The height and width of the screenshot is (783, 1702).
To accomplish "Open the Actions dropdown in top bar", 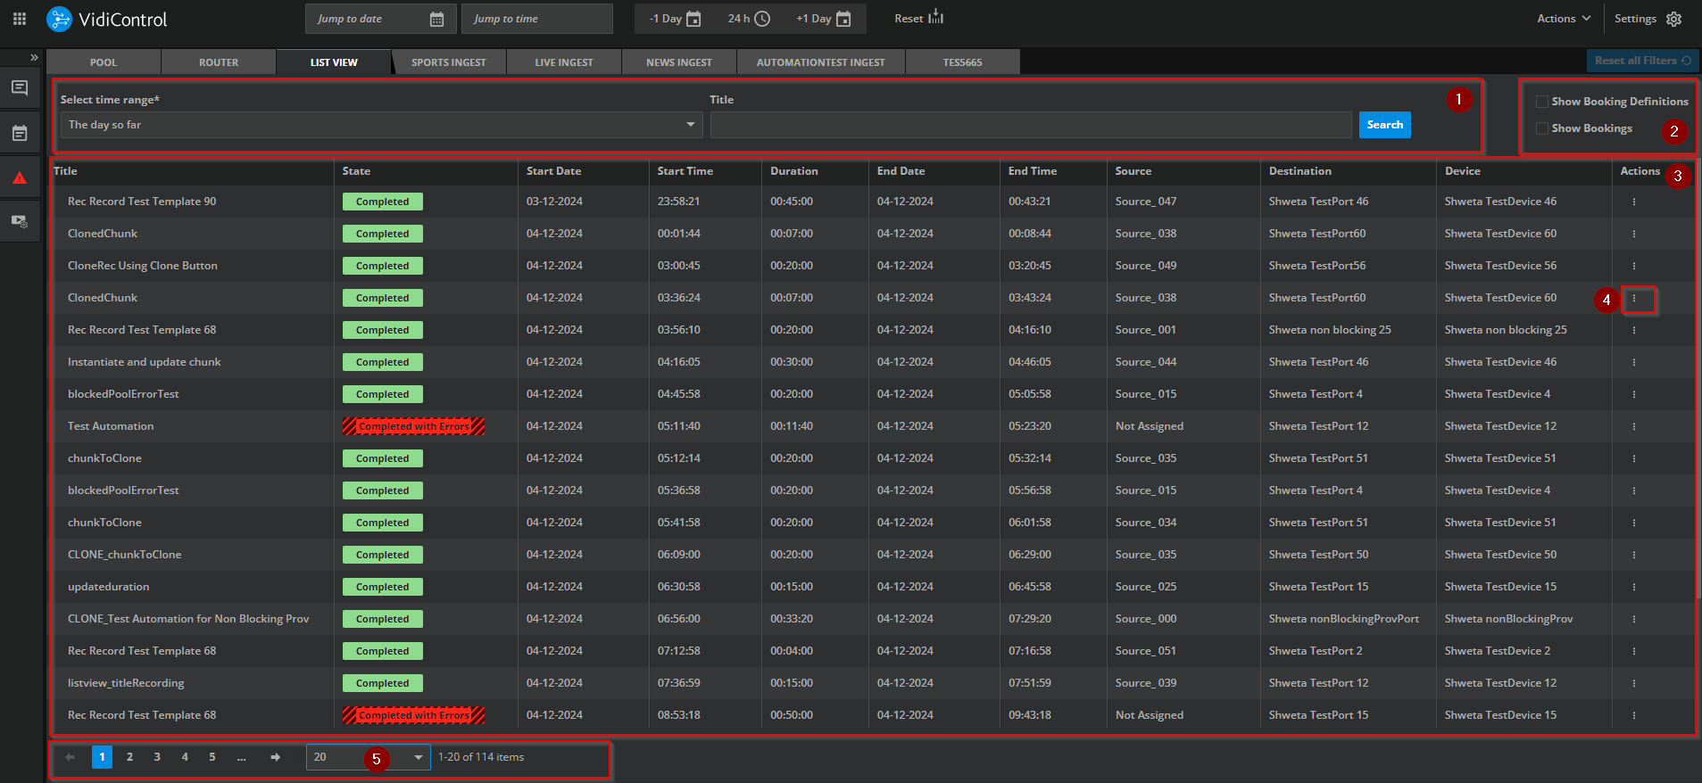I will point(1563,19).
